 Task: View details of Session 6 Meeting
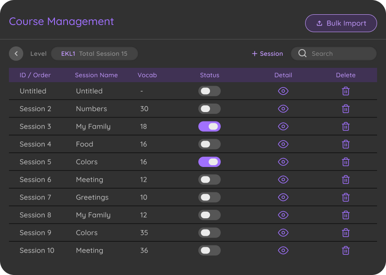(283, 179)
